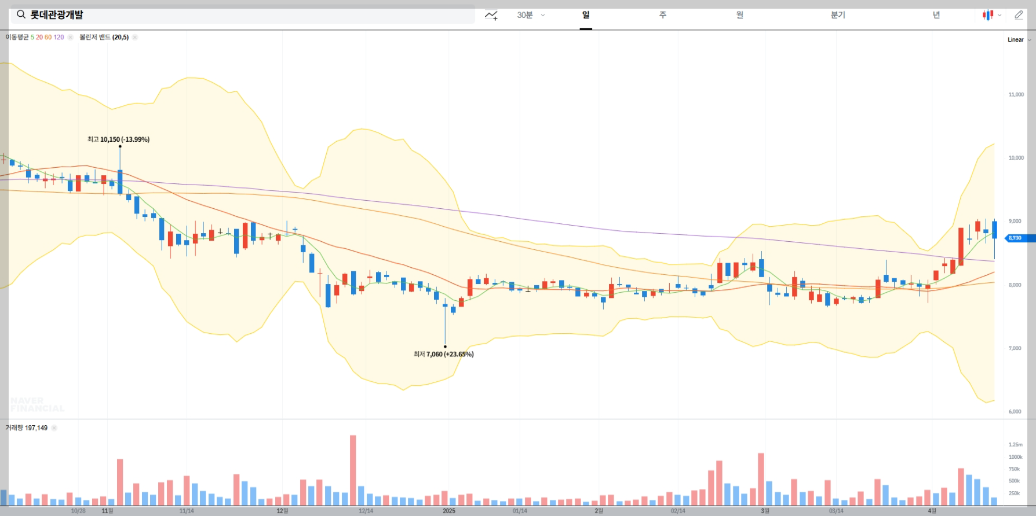Click the 4월 date axis label

click(x=932, y=511)
